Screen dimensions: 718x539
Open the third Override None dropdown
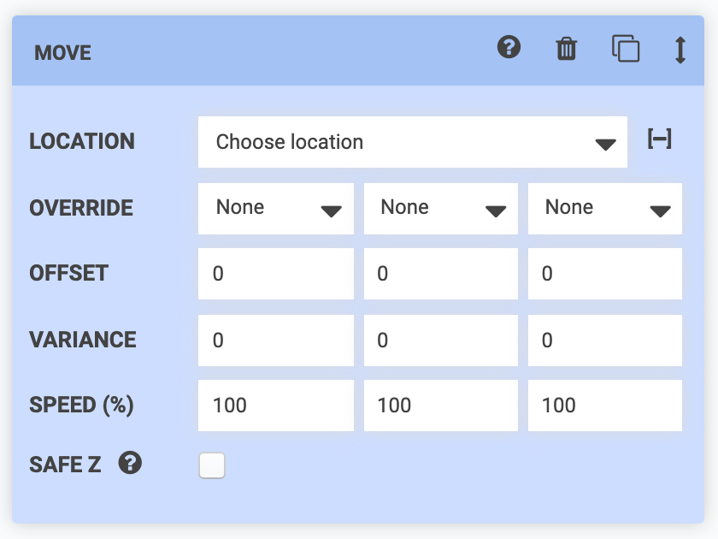coord(605,209)
